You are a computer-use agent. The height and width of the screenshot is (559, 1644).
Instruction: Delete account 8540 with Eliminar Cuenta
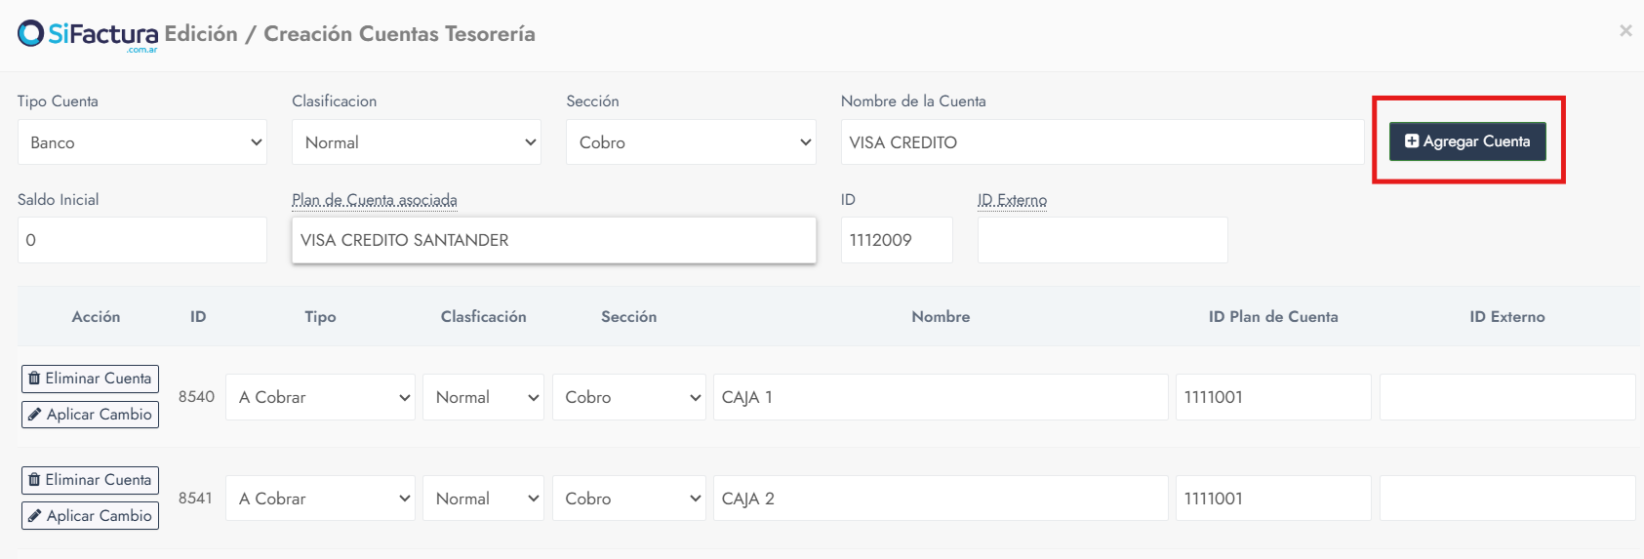(x=90, y=379)
